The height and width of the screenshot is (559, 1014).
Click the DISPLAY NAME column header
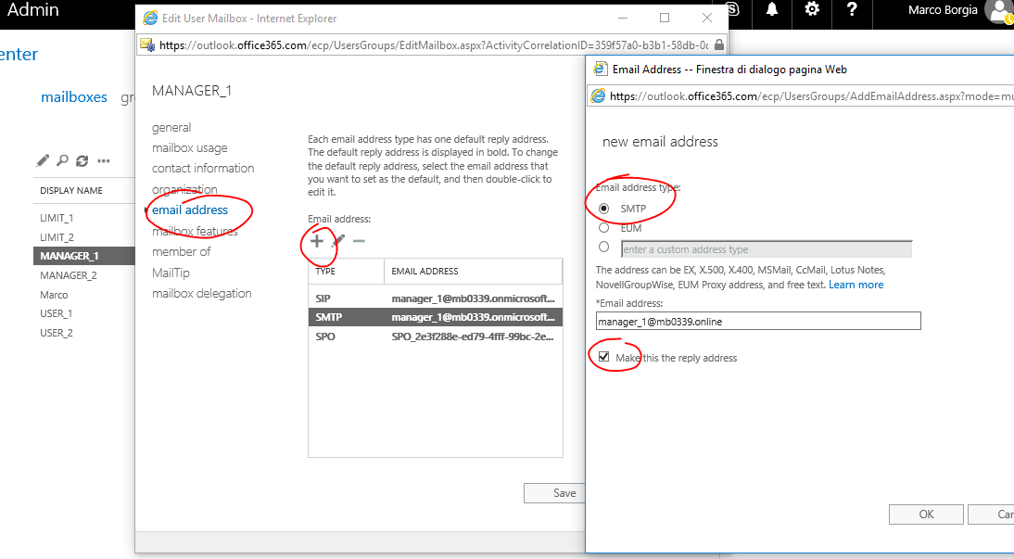pyautogui.click(x=71, y=190)
